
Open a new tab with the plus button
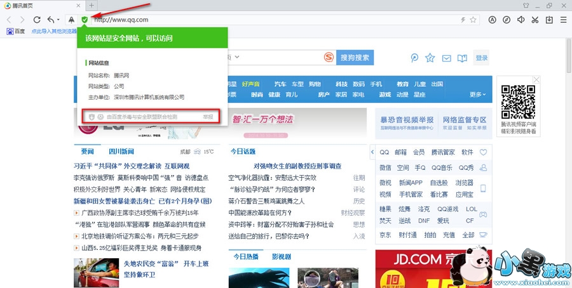(x=92, y=5)
